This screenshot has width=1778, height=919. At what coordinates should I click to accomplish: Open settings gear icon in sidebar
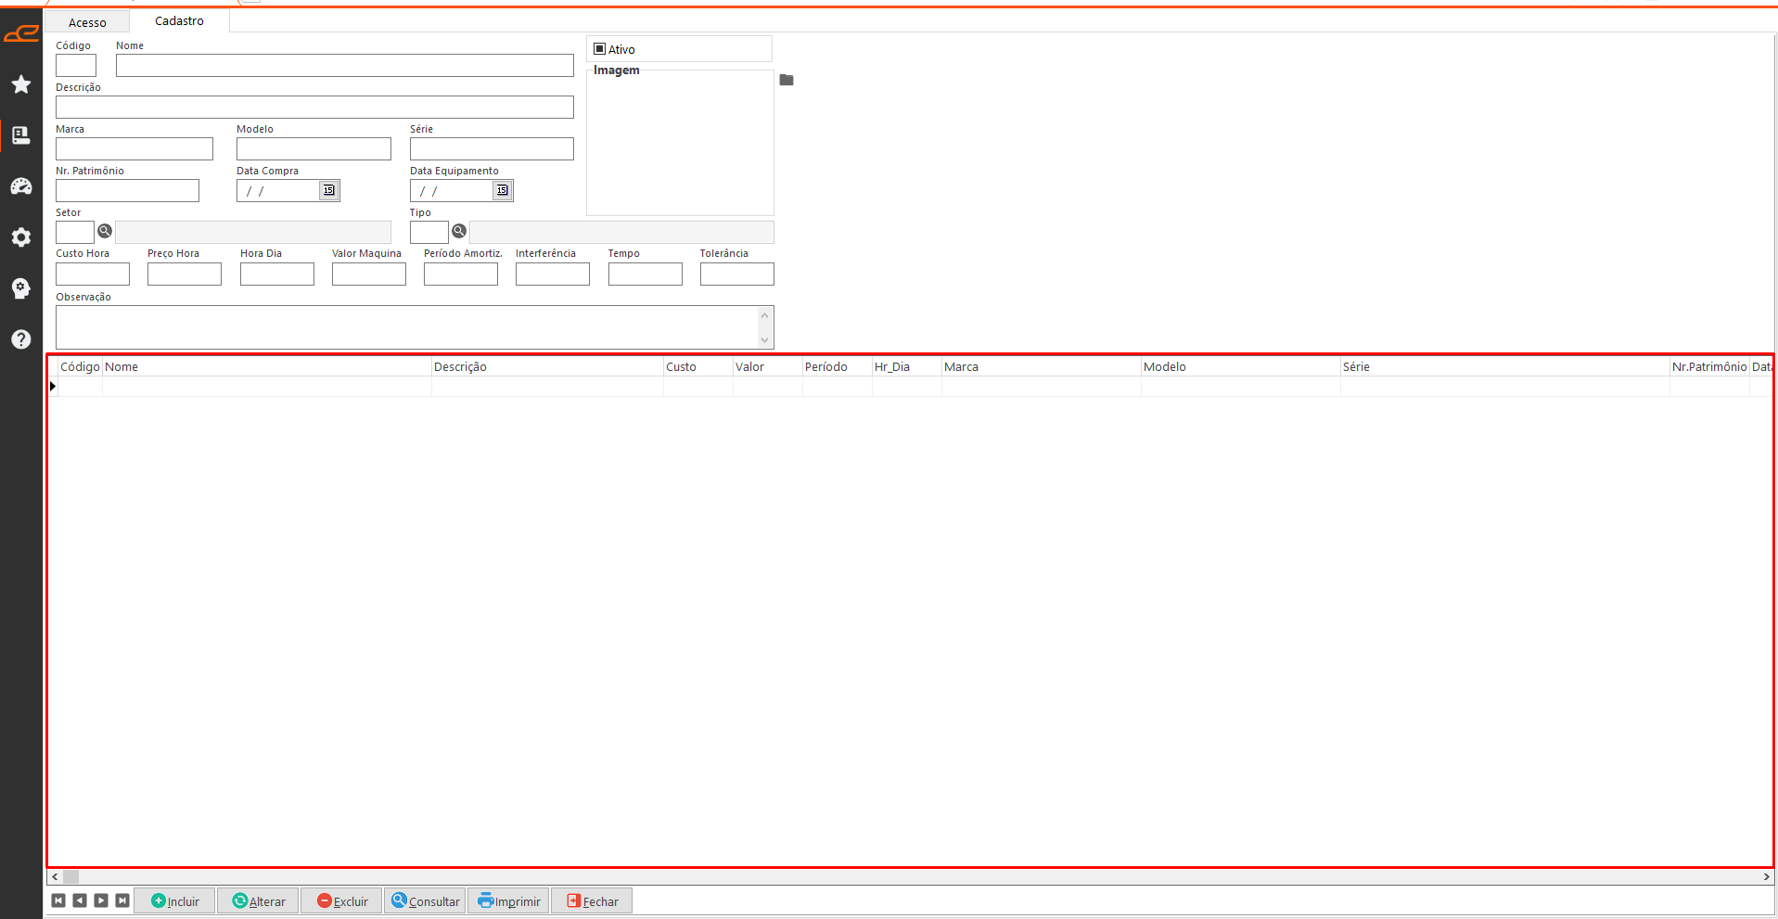(x=21, y=237)
